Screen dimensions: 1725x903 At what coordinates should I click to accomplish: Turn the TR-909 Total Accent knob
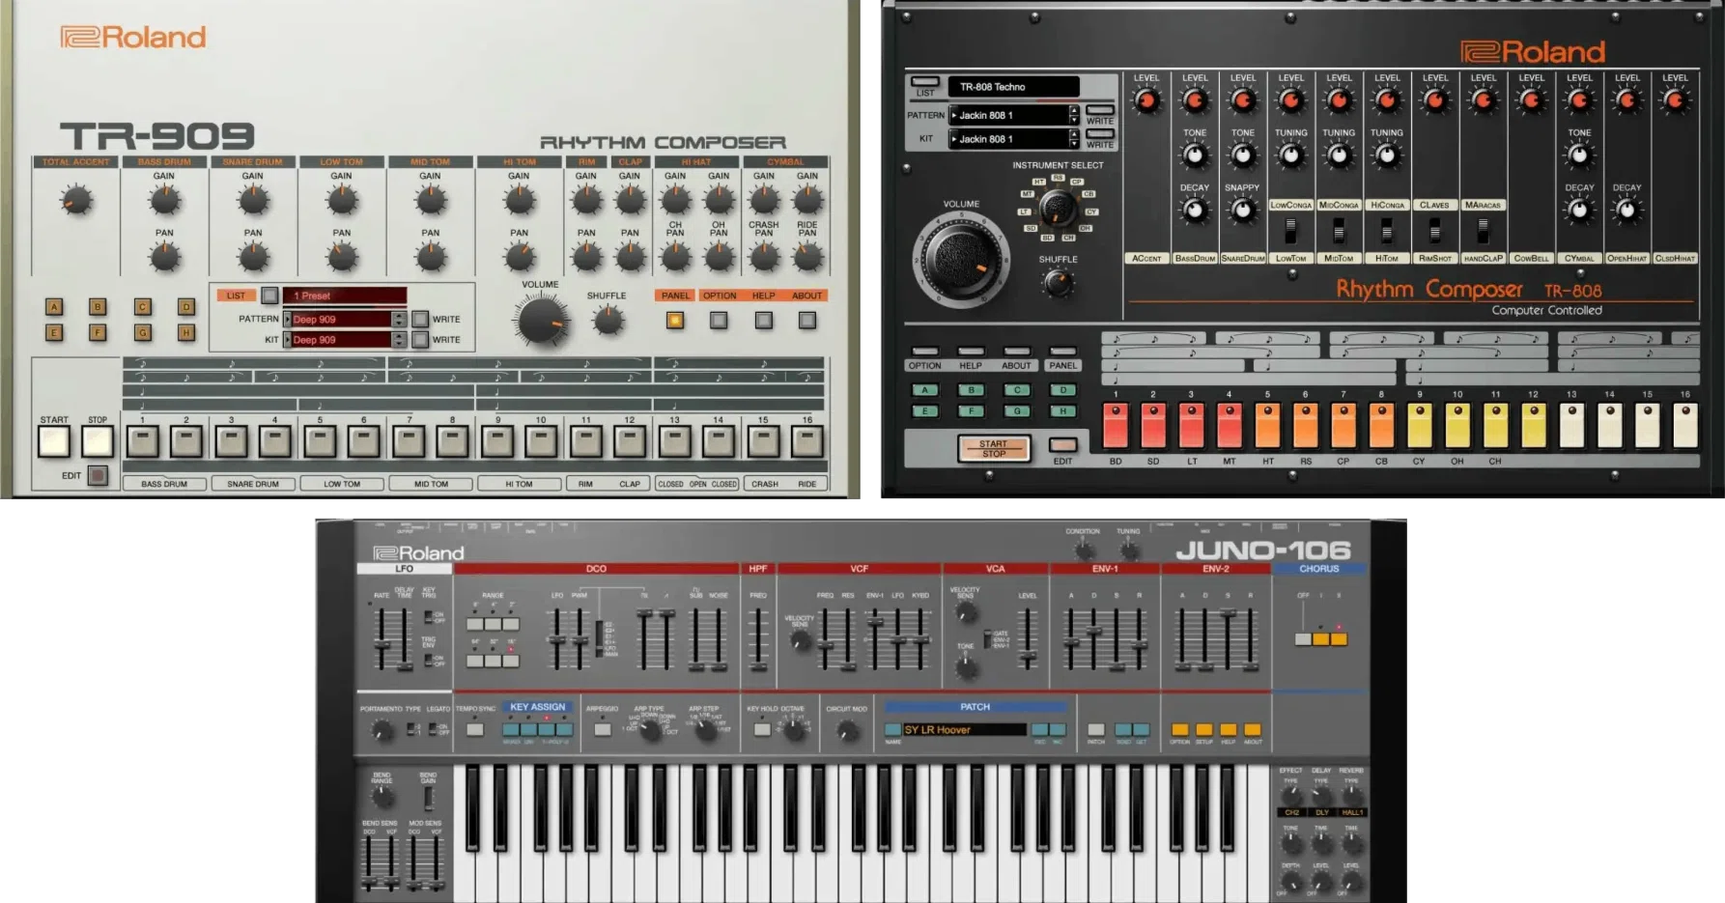pos(76,201)
